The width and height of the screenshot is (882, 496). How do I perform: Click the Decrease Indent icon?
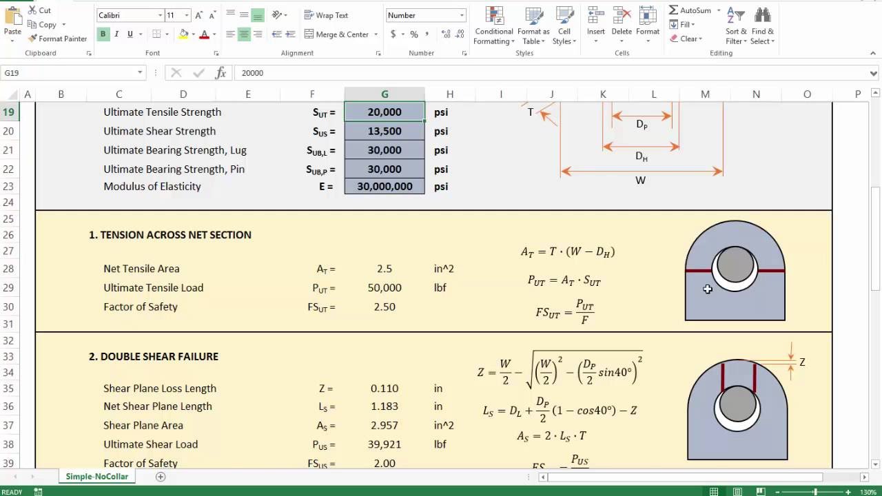[277, 34]
